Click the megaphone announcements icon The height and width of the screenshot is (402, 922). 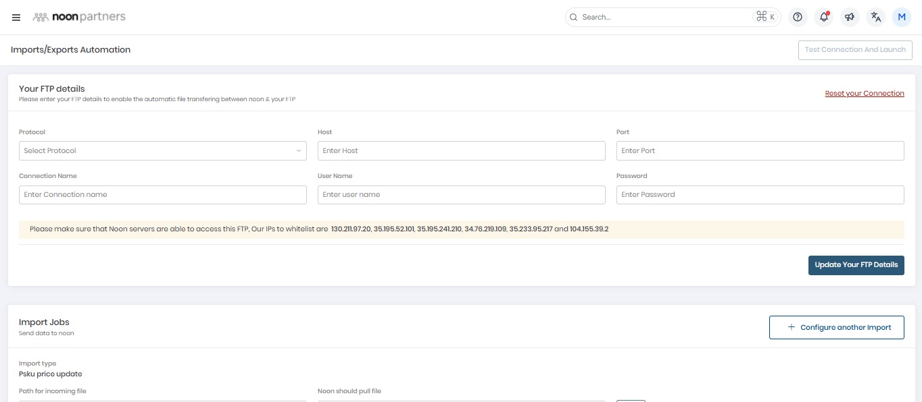coord(850,17)
